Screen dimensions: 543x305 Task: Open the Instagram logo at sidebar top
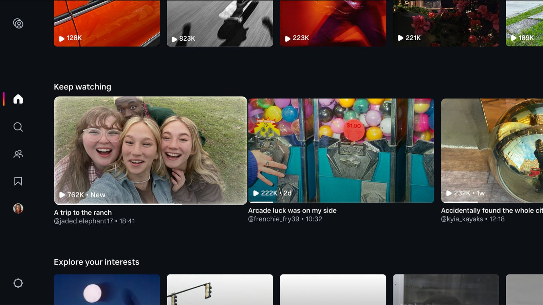click(x=18, y=23)
